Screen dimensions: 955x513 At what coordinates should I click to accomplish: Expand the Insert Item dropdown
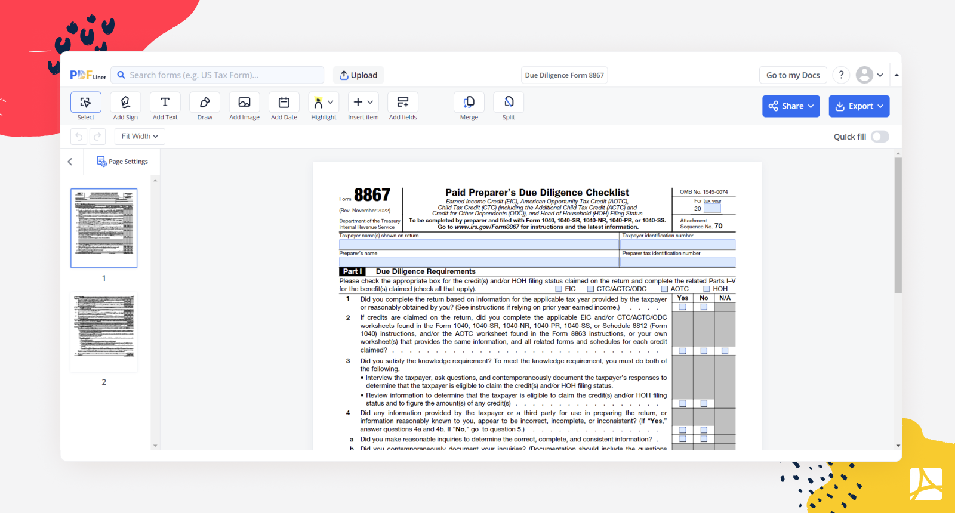pyautogui.click(x=363, y=103)
